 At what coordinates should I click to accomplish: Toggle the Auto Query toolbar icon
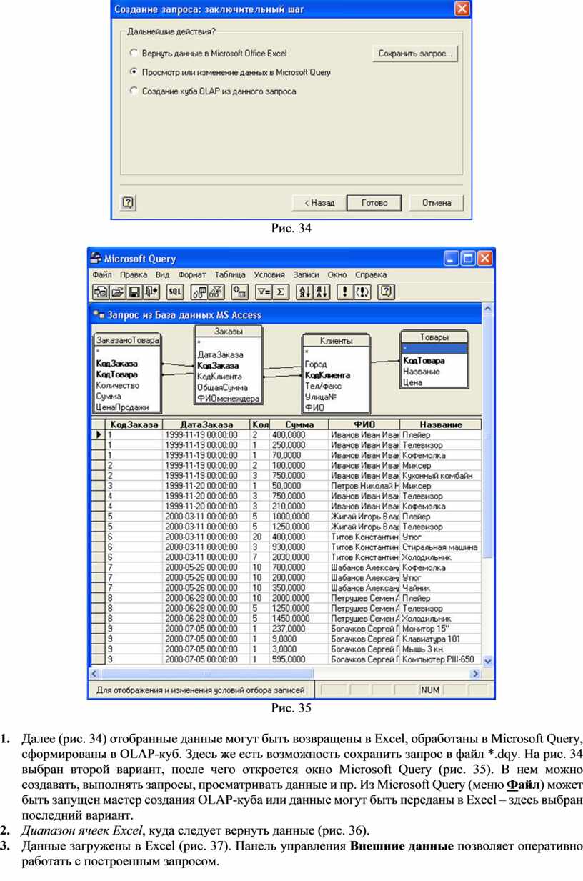click(x=362, y=292)
